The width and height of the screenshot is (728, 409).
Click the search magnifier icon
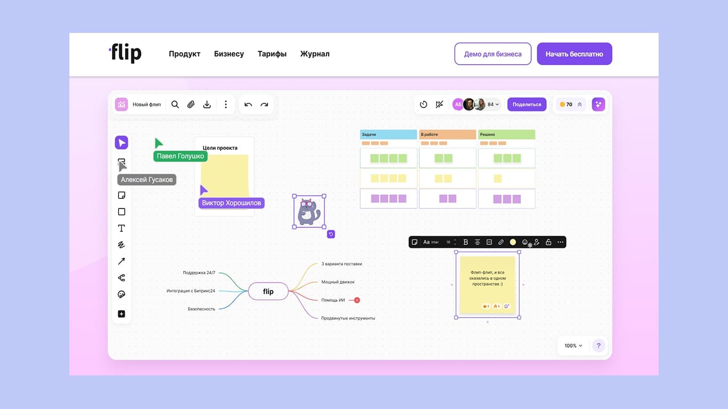click(x=175, y=105)
